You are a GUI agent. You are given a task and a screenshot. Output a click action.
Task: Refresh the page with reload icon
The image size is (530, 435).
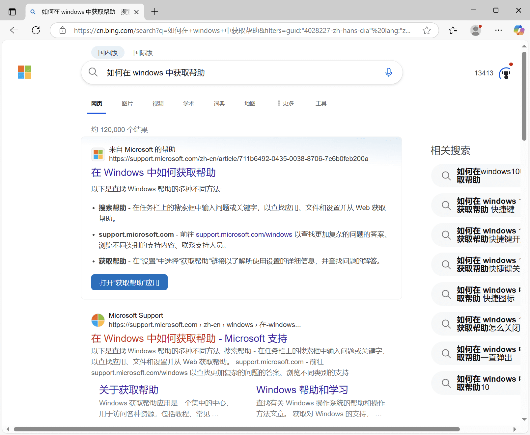click(x=36, y=30)
